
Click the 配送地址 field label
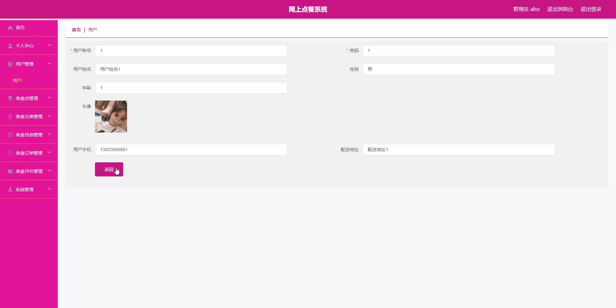350,150
